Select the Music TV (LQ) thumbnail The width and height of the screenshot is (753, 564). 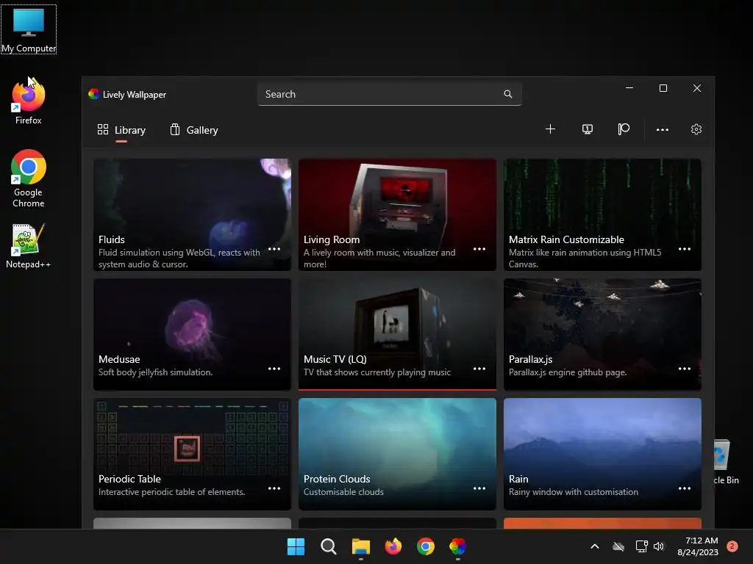(397, 334)
